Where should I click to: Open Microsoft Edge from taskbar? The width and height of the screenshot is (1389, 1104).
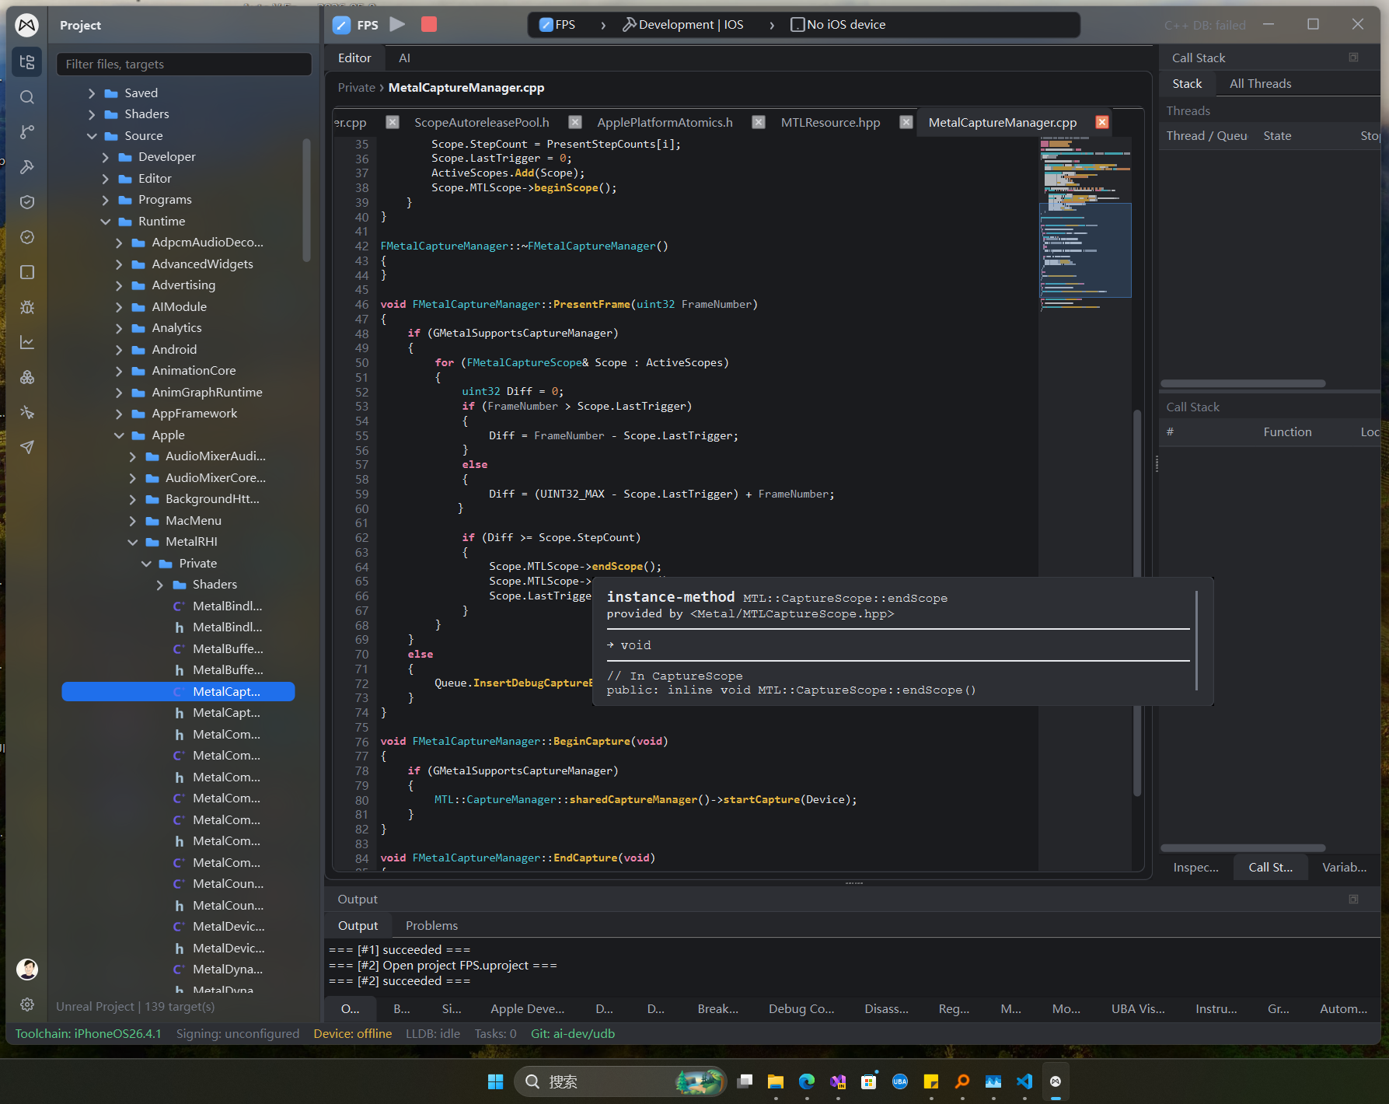807,1081
